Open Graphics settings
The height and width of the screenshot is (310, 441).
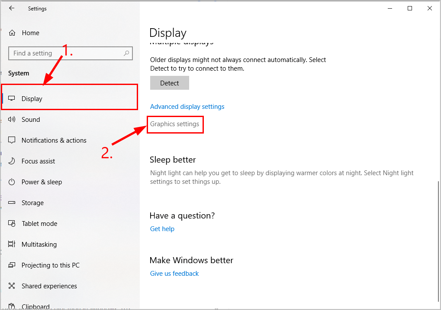point(175,124)
